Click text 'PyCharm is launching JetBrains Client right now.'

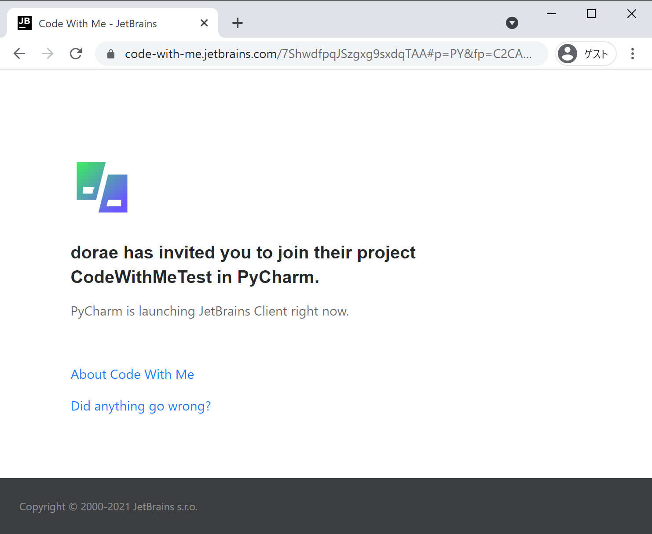(x=210, y=311)
